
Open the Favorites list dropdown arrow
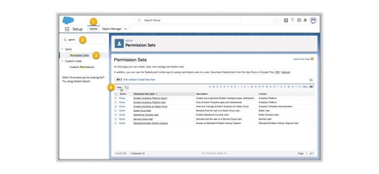280,20
